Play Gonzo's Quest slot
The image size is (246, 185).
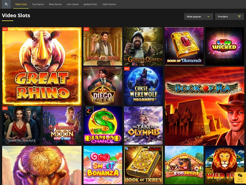(143, 46)
